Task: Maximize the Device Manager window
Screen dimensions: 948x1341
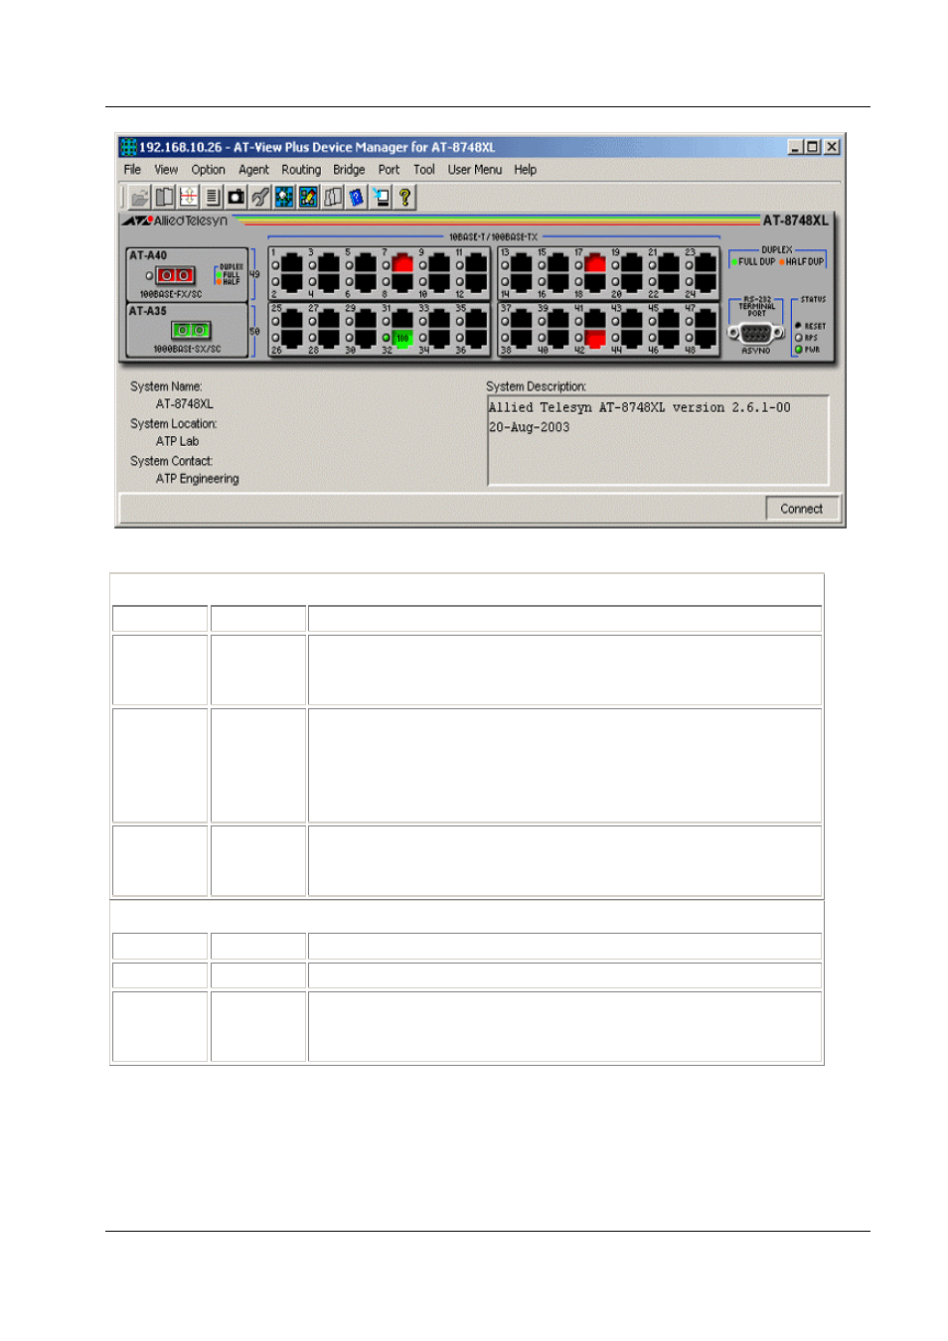Action: (813, 147)
